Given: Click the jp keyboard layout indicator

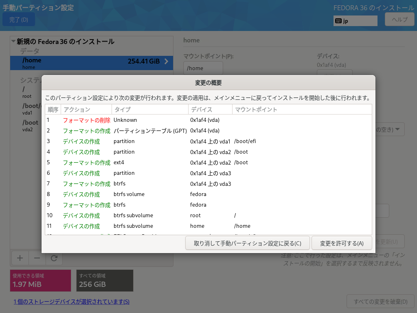Looking at the screenshot, I should (355, 21).
